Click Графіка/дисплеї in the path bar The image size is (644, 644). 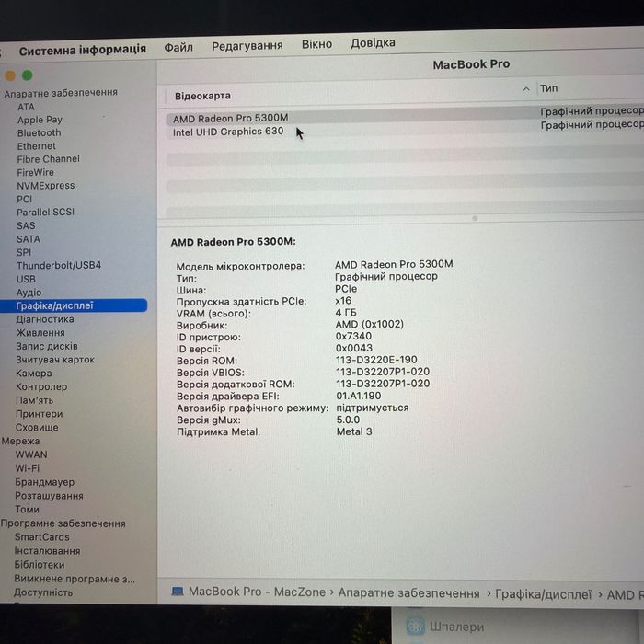544,594
